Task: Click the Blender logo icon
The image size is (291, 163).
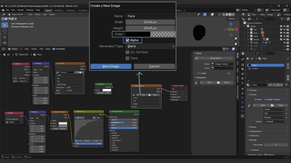Action: pyautogui.click(x=3, y=10)
